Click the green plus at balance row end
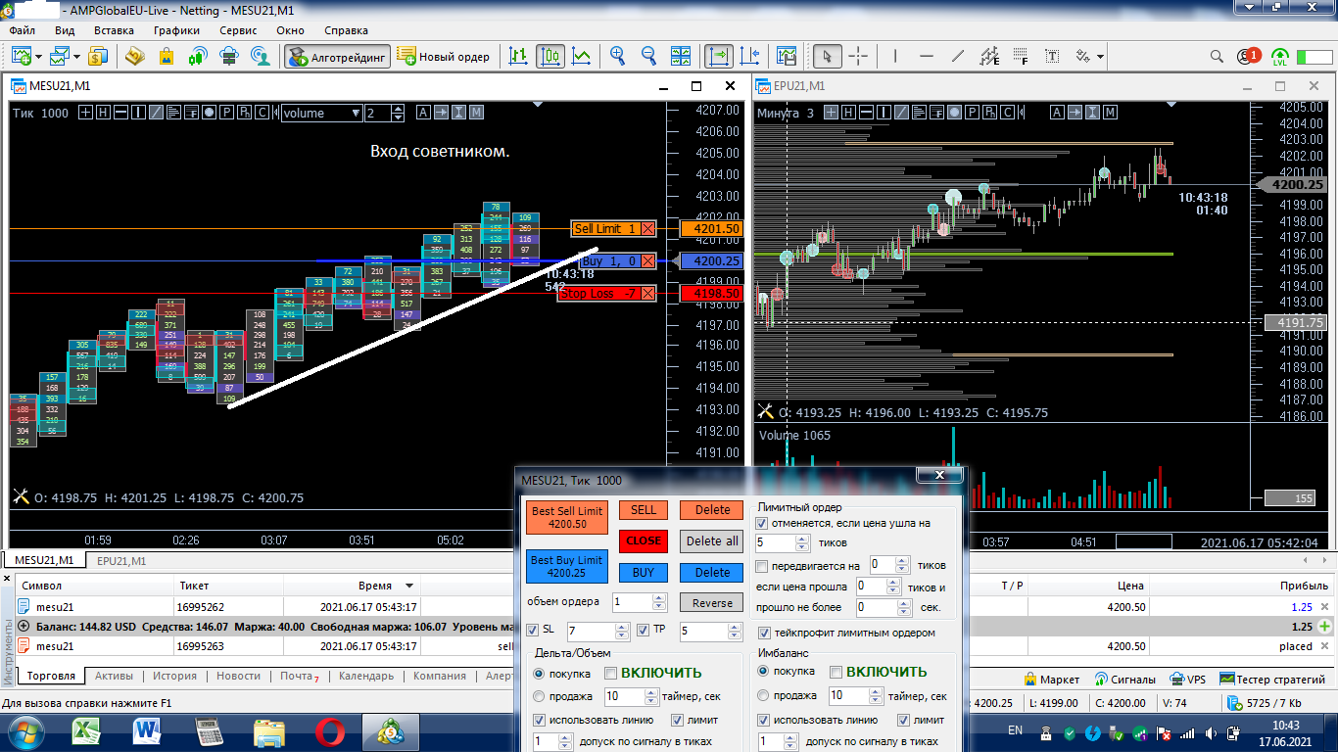 coord(1325,627)
